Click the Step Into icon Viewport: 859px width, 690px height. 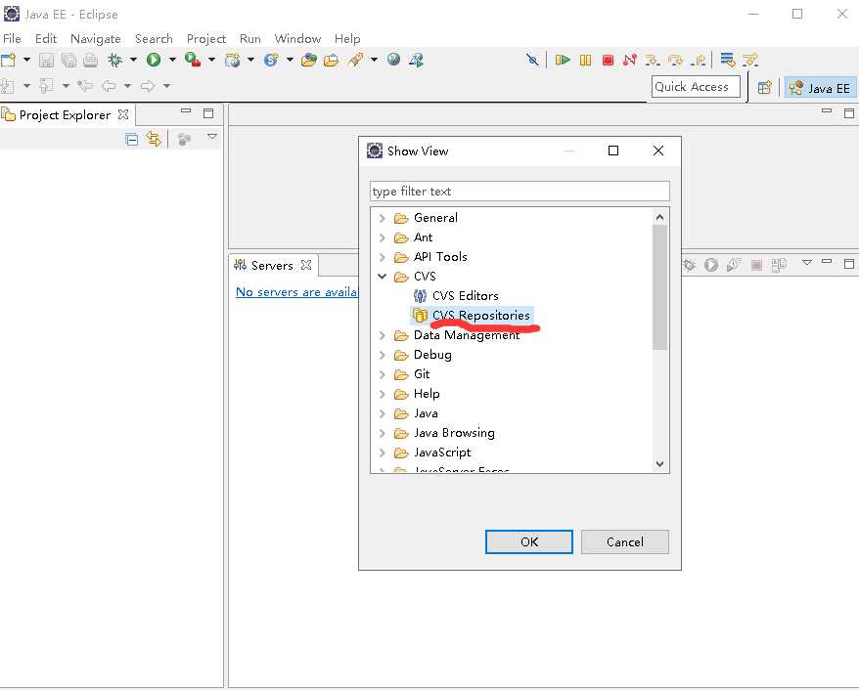point(652,60)
